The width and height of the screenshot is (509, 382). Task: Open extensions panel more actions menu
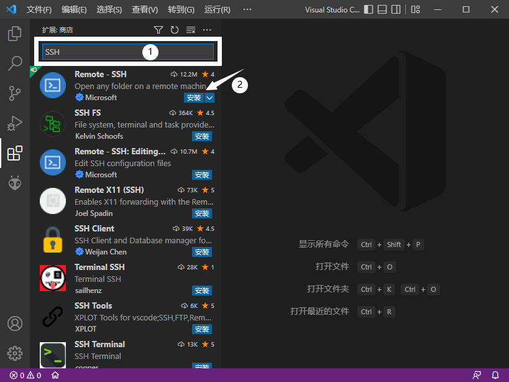click(x=207, y=30)
